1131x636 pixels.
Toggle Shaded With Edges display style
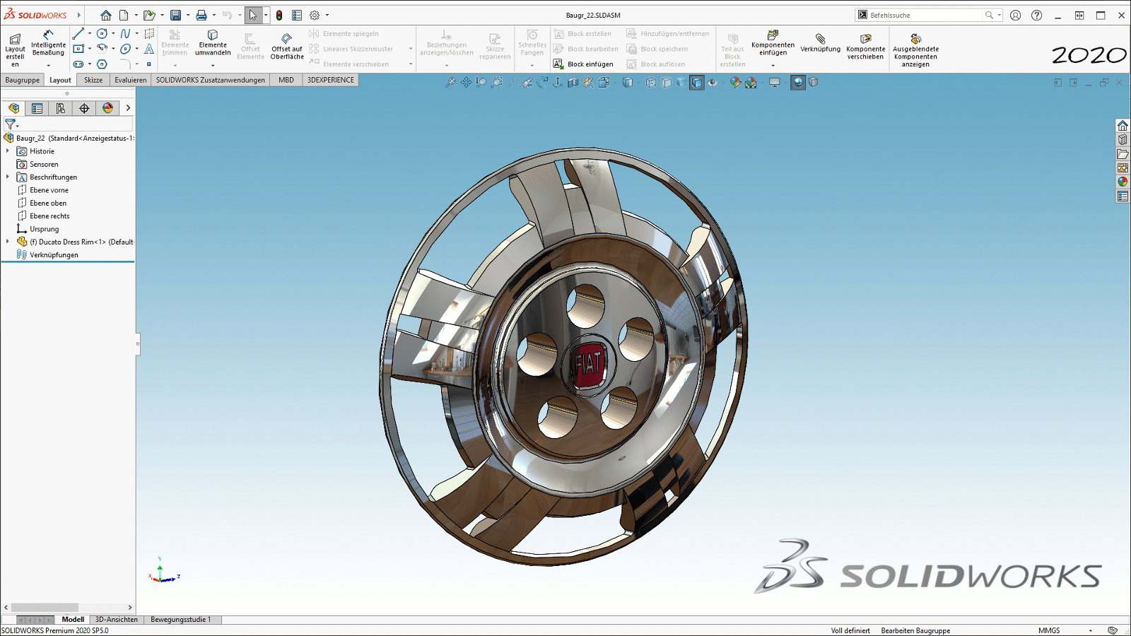click(x=697, y=83)
